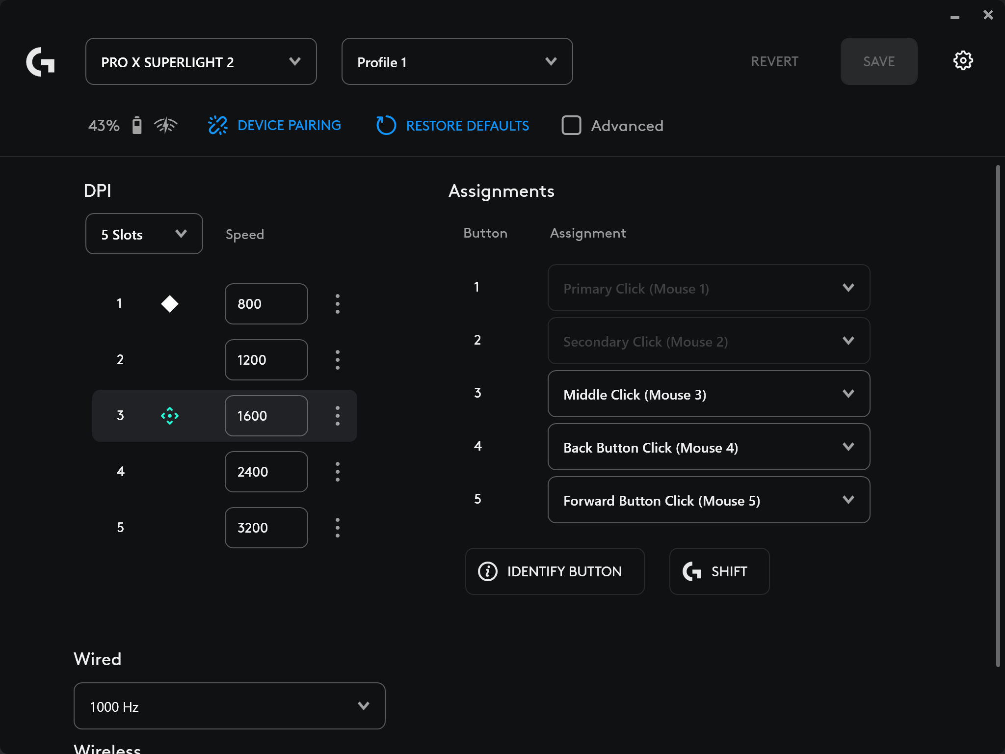This screenshot has width=1005, height=754.
Task: Click the 2400 DPI speed field
Action: [x=266, y=472]
